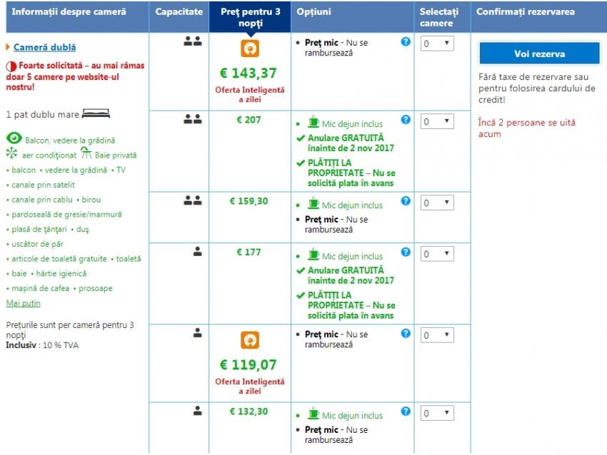607x455 pixels.
Task: Click the 'Voi rezerva' button
Action: pos(539,53)
